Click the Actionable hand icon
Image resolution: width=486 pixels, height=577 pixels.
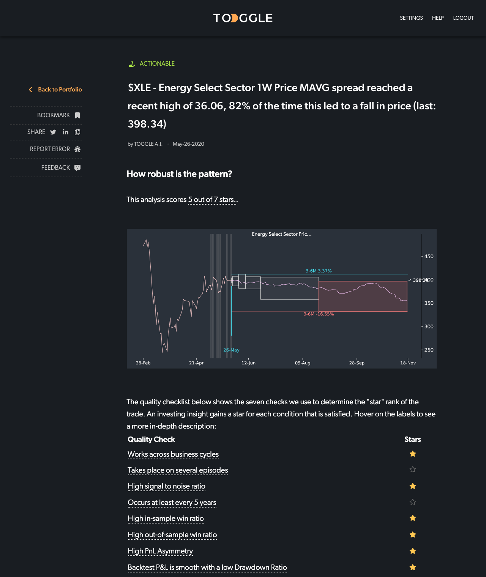132,64
